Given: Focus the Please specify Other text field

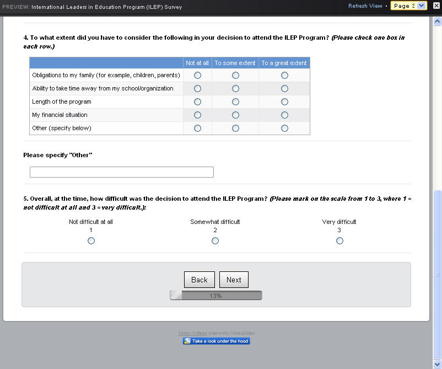Looking at the screenshot, I should click(122, 172).
